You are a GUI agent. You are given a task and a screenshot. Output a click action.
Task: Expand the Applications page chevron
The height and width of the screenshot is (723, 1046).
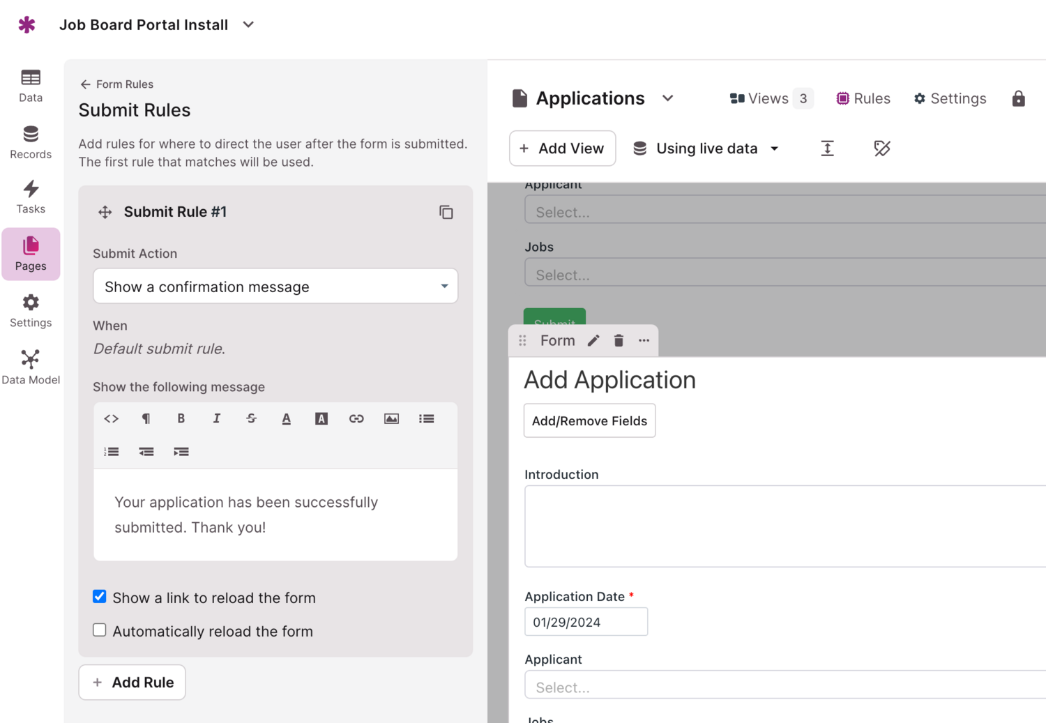667,98
